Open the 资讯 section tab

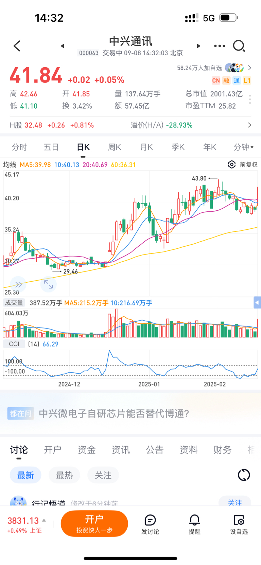point(121,450)
